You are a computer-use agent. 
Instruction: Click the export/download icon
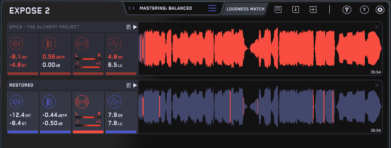point(295,10)
